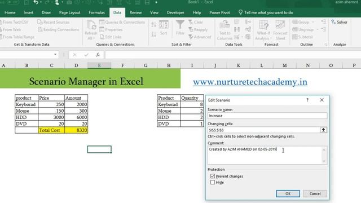361x203 pixels.
Task: Click the Queries & Connections pane button
Action: point(122,22)
